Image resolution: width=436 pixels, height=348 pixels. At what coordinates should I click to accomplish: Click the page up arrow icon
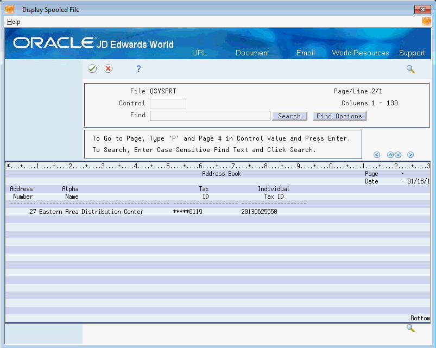click(x=390, y=155)
